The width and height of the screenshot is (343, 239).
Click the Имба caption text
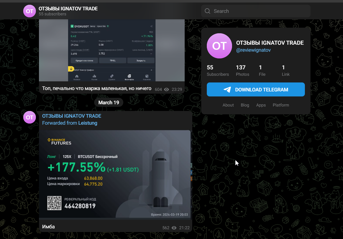pyautogui.click(x=48, y=227)
